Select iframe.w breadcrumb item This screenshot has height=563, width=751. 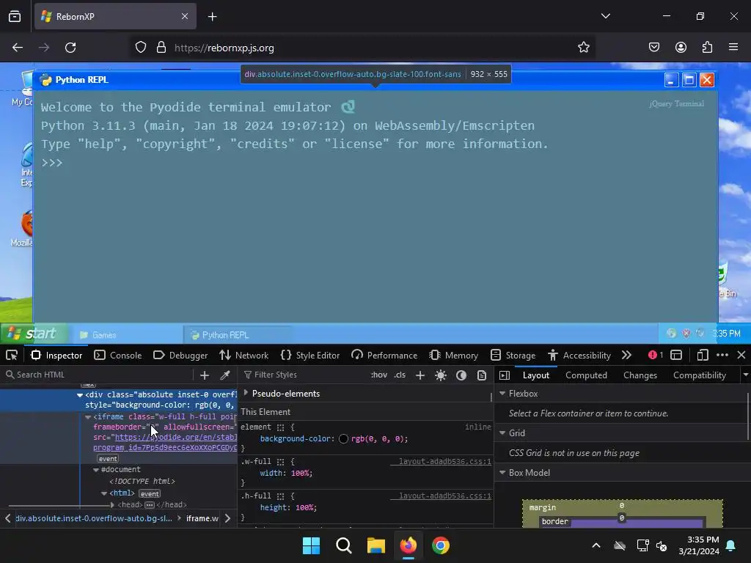(x=202, y=518)
